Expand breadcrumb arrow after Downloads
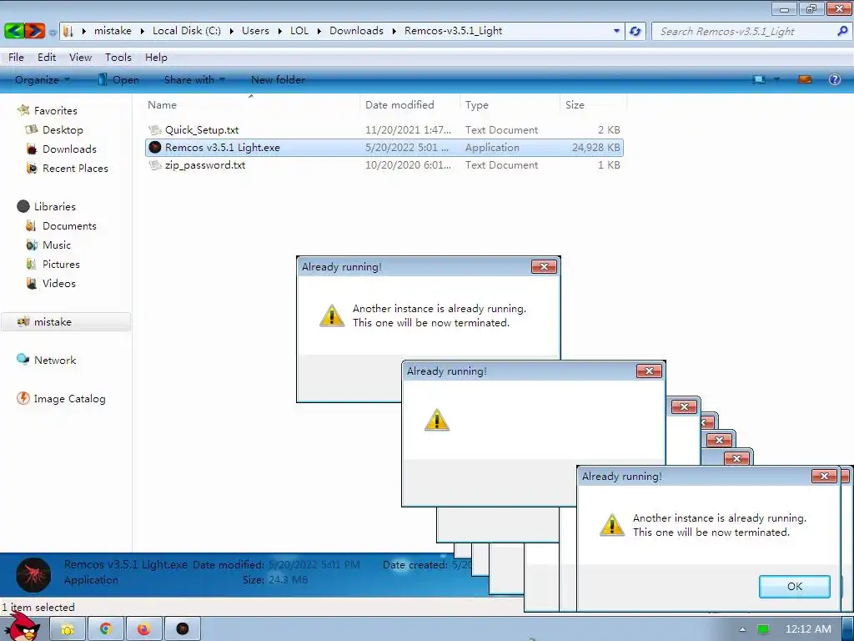The image size is (854, 641). click(394, 31)
